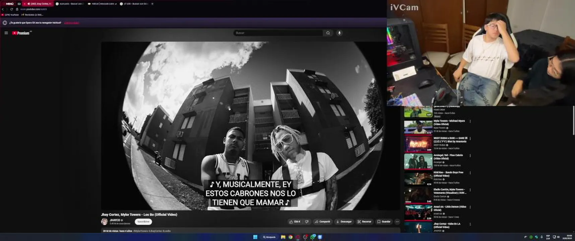Click the JHAYCO channel name
Screen dimensions: 575x241
pos(115,220)
